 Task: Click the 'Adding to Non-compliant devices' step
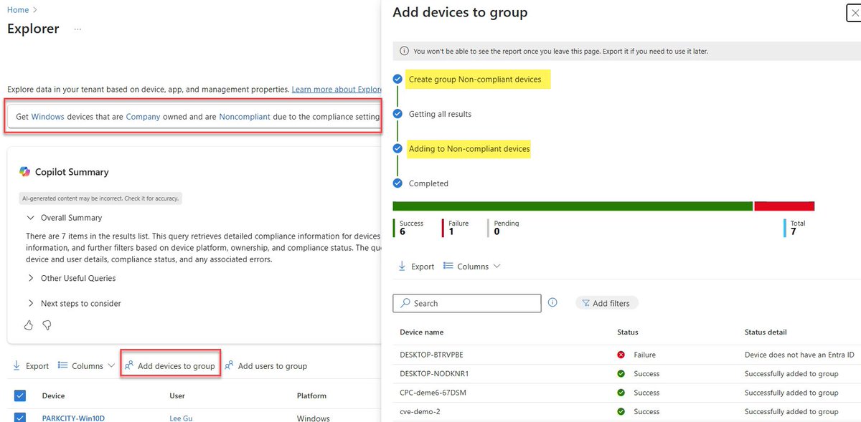[x=469, y=149]
